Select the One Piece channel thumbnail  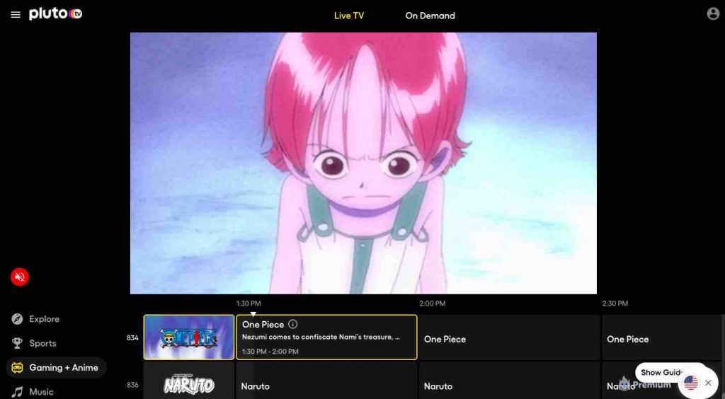click(188, 337)
